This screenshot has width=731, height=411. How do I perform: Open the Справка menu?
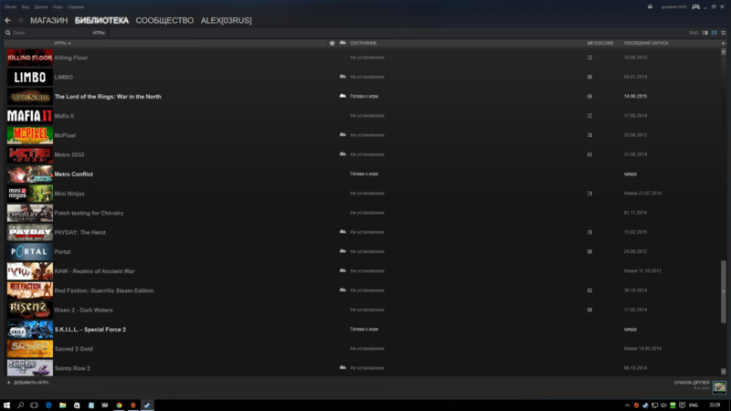[x=76, y=7]
